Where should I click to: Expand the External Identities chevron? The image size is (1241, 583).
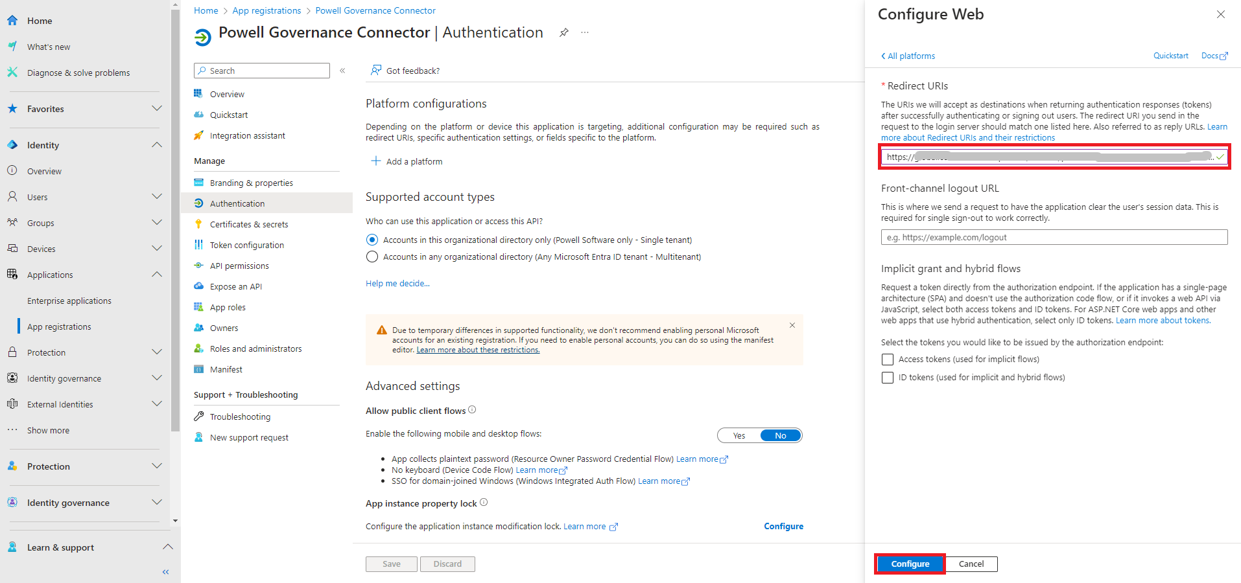click(x=156, y=404)
